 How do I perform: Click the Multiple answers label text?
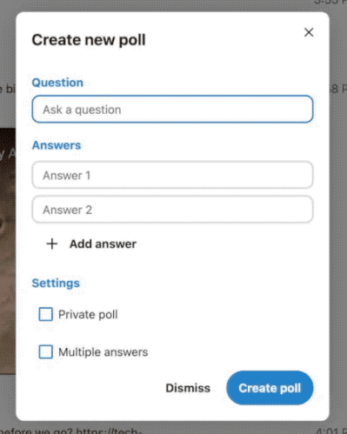pos(103,352)
